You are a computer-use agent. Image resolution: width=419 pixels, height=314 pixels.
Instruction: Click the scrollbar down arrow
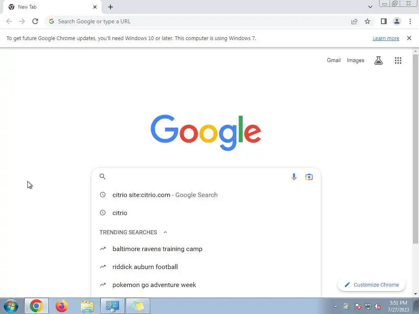[415, 294]
